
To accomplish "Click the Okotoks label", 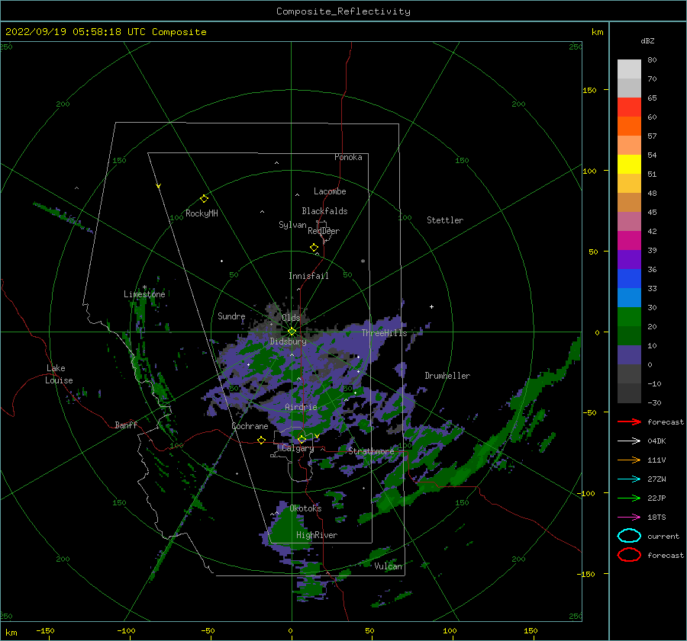I will tap(305, 508).
